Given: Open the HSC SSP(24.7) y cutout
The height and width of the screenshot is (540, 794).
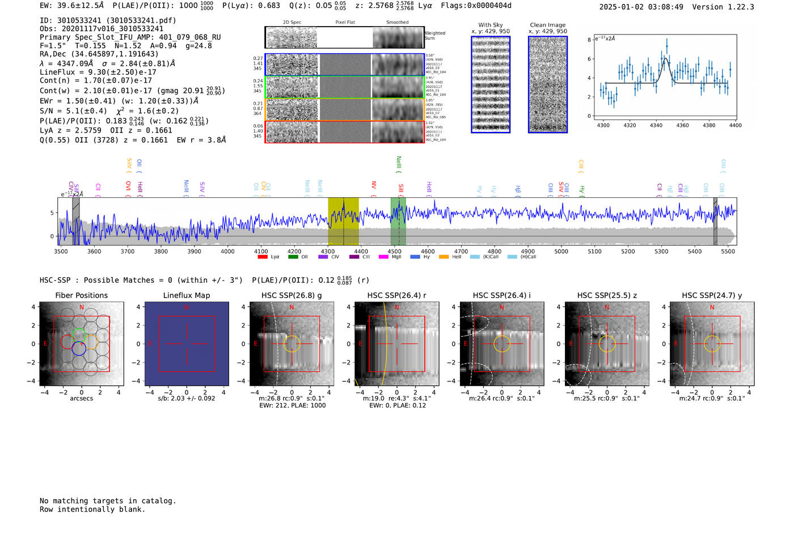Looking at the screenshot, I should pos(712,344).
